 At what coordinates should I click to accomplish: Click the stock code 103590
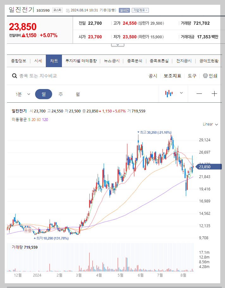(43, 10)
